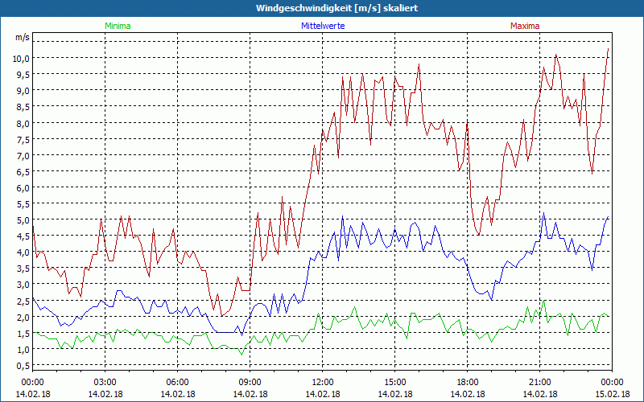Screen dimensions: 644x402
Task: Click the '15:00' time axis label
Action: [394, 383]
